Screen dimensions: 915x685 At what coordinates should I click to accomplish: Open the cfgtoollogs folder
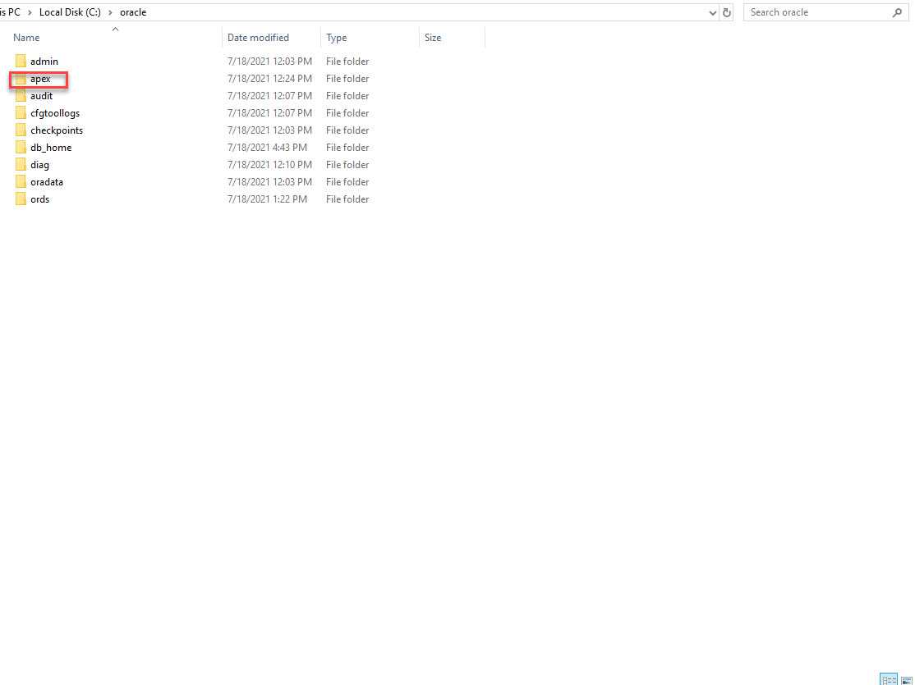(x=54, y=112)
